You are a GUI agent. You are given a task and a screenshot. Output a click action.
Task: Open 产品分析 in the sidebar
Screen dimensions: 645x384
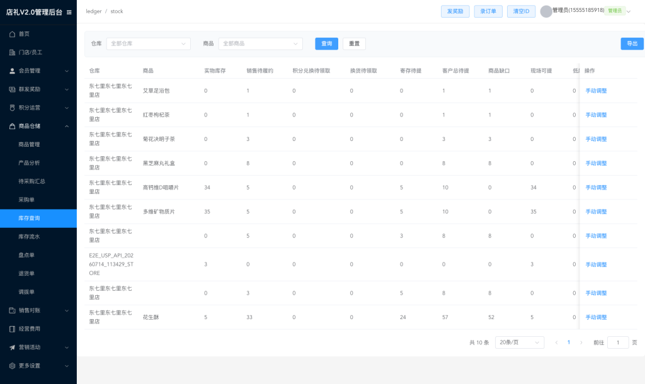pos(29,163)
